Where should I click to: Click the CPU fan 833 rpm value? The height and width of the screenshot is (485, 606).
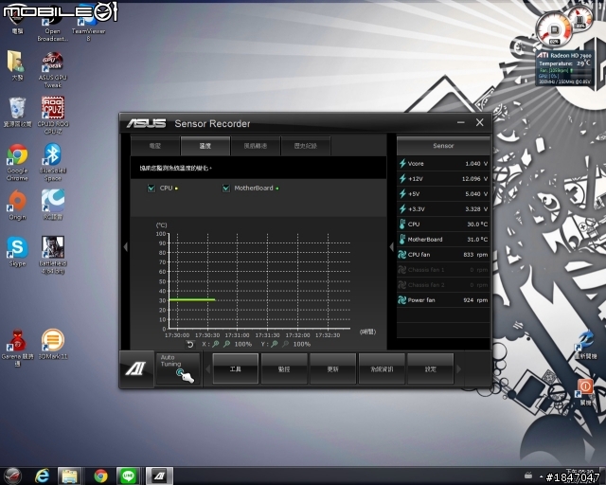pos(475,255)
